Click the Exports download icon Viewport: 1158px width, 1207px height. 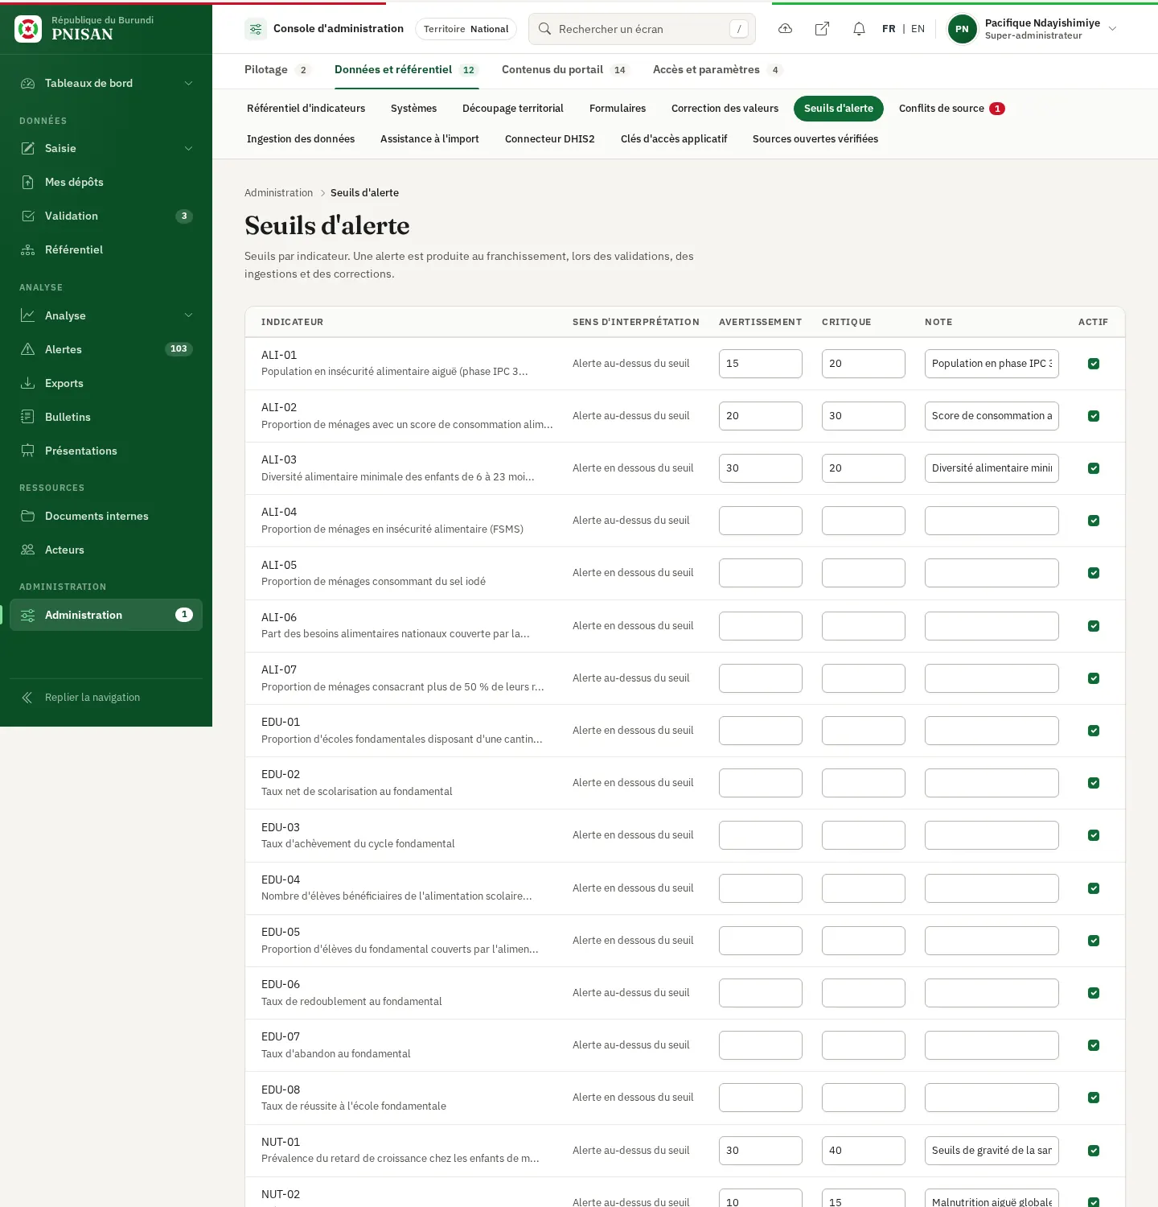[28, 383]
